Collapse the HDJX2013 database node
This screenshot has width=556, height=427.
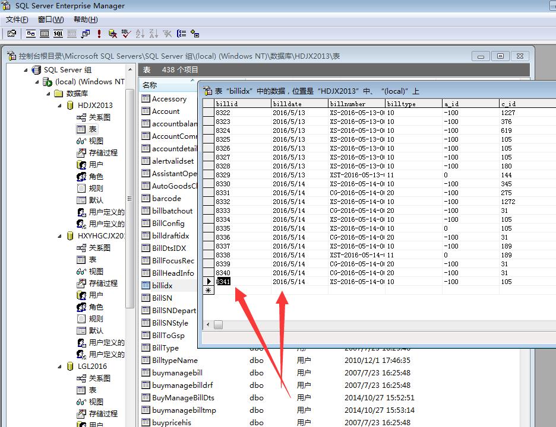tap(61, 106)
